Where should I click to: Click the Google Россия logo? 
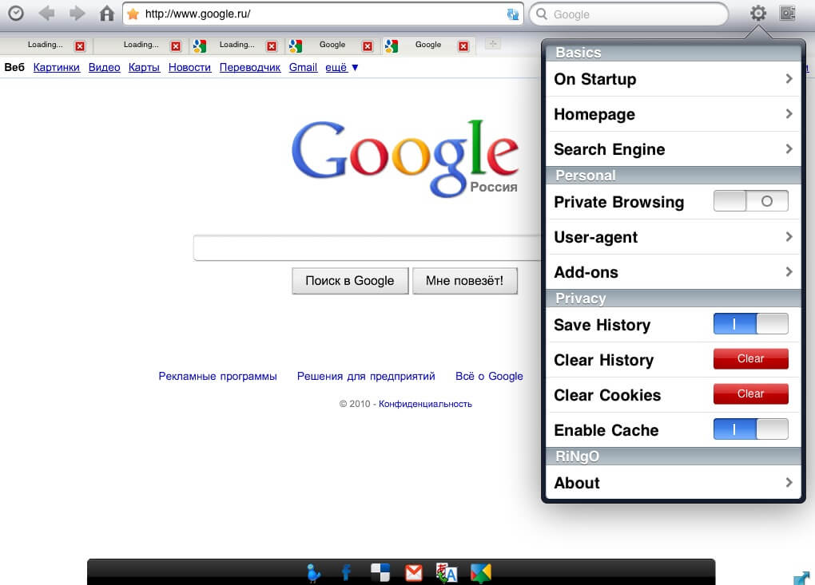point(405,158)
